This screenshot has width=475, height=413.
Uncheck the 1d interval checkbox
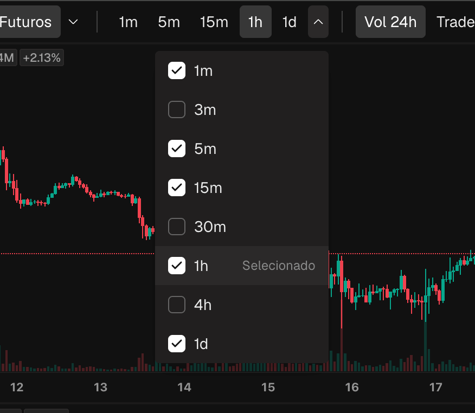coord(177,344)
